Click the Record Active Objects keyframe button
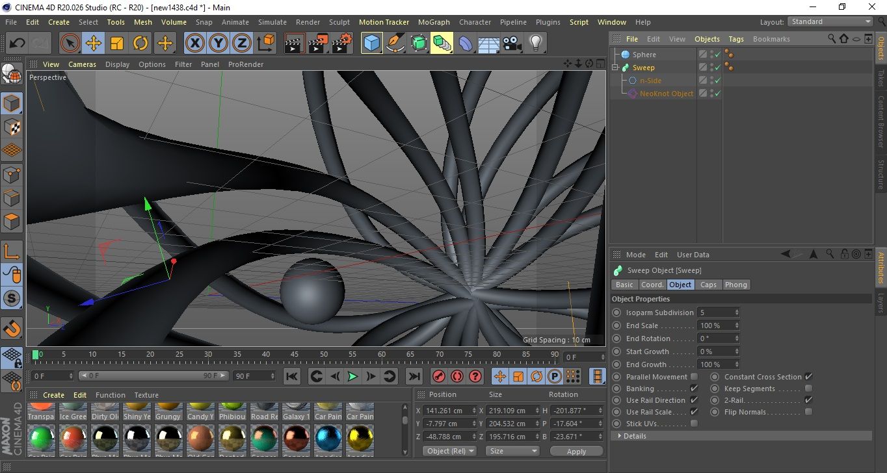This screenshot has width=887, height=473. pos(438,376)
